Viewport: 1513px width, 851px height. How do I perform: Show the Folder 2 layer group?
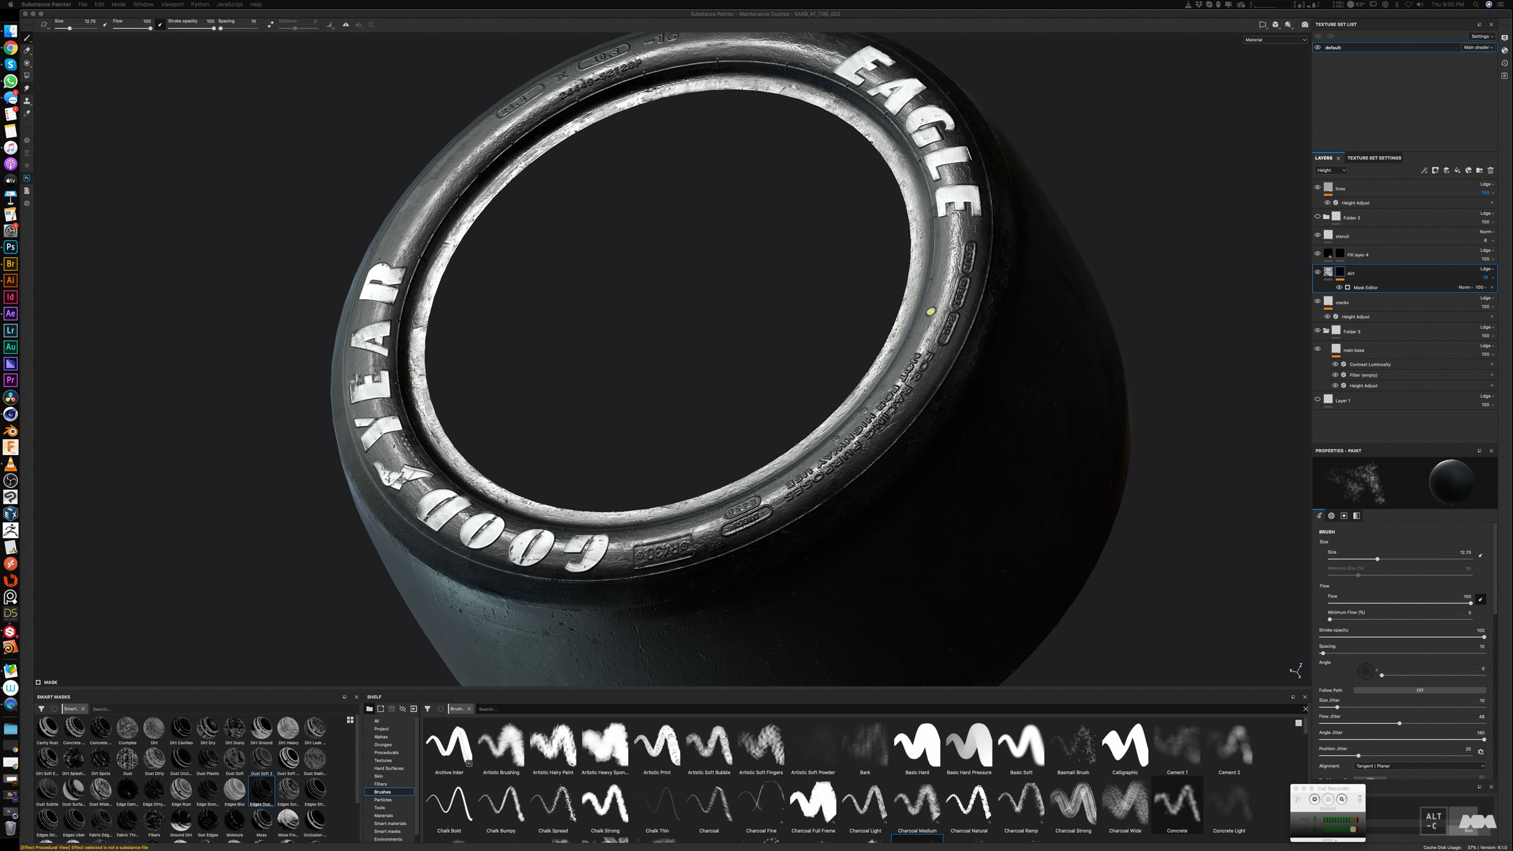tap(1318, 217)
